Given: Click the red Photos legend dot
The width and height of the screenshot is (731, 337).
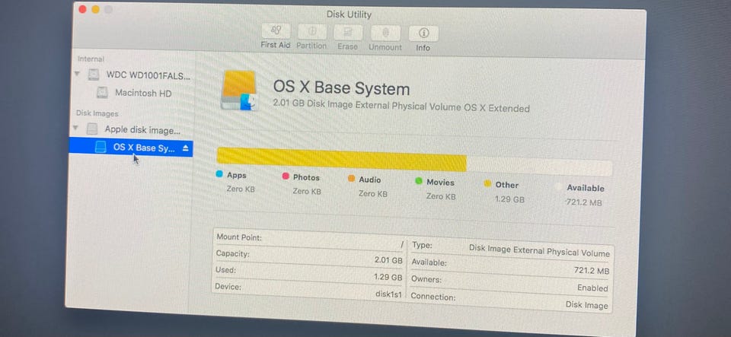Looking at the screenshot, I should 286,176.
